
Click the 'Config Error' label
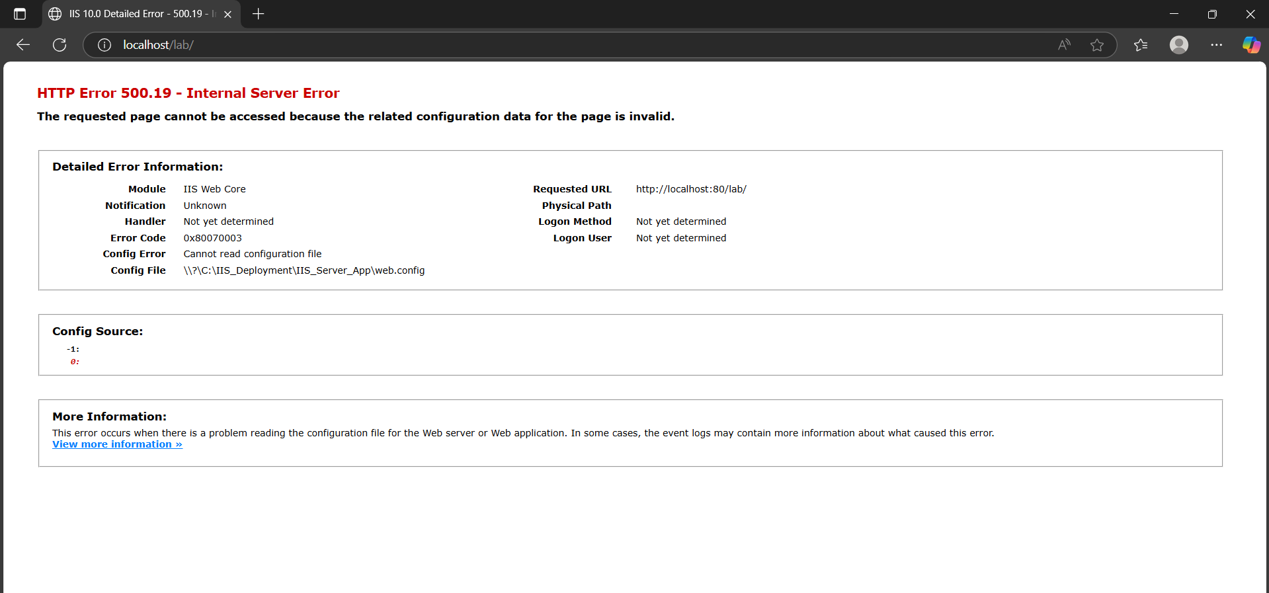(134, 254)
